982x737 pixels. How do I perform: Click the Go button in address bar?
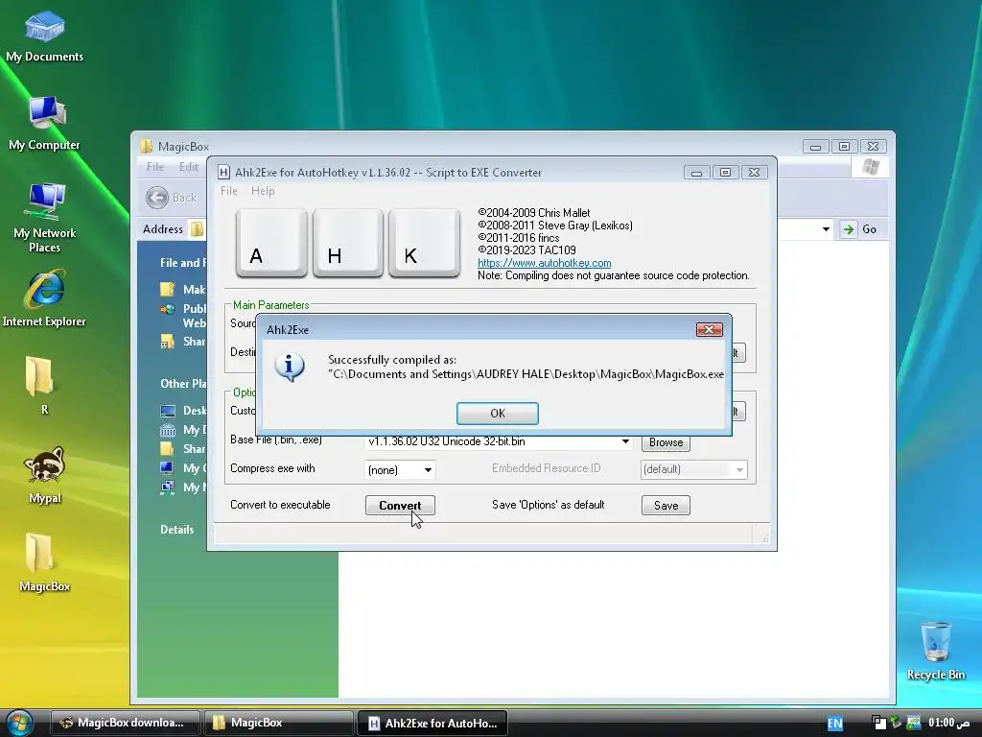pos(858,229)
